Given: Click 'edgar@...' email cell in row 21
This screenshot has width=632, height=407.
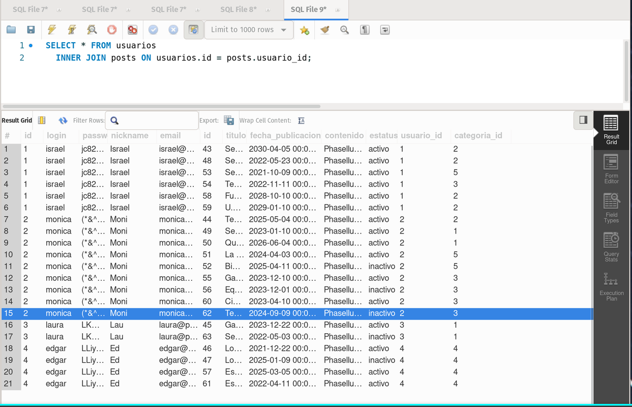Looking at the screenshot, I should (x=177, y=384).
